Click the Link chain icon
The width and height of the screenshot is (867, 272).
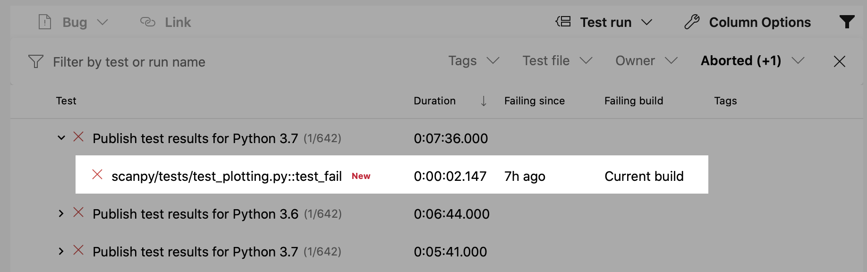[148, 22]
